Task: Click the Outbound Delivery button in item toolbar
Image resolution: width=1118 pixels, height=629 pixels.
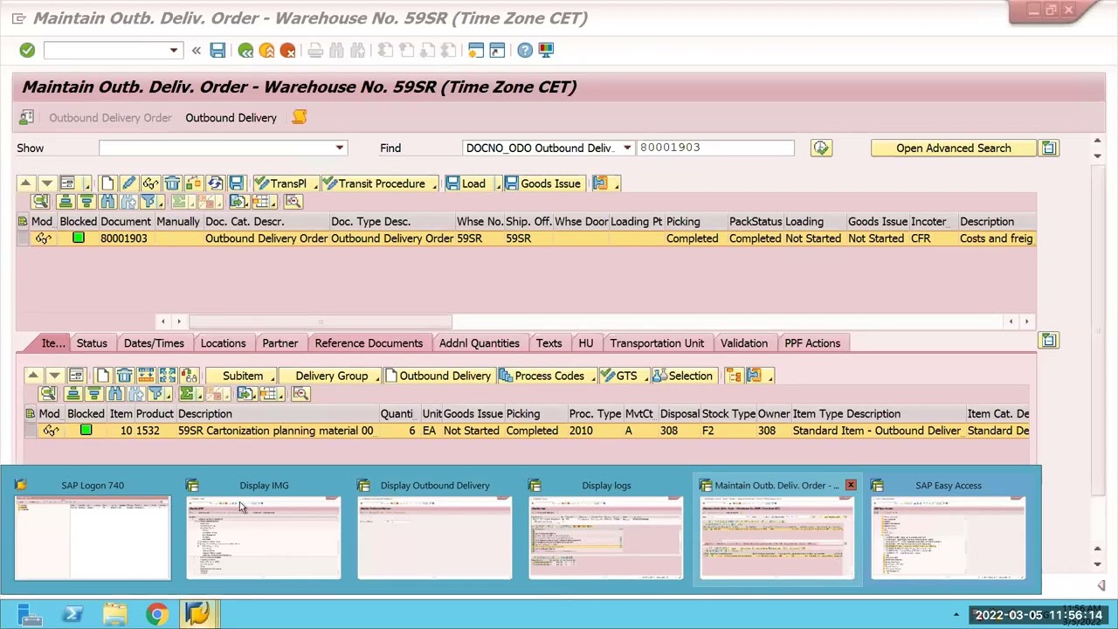Action: click(438, 376)
